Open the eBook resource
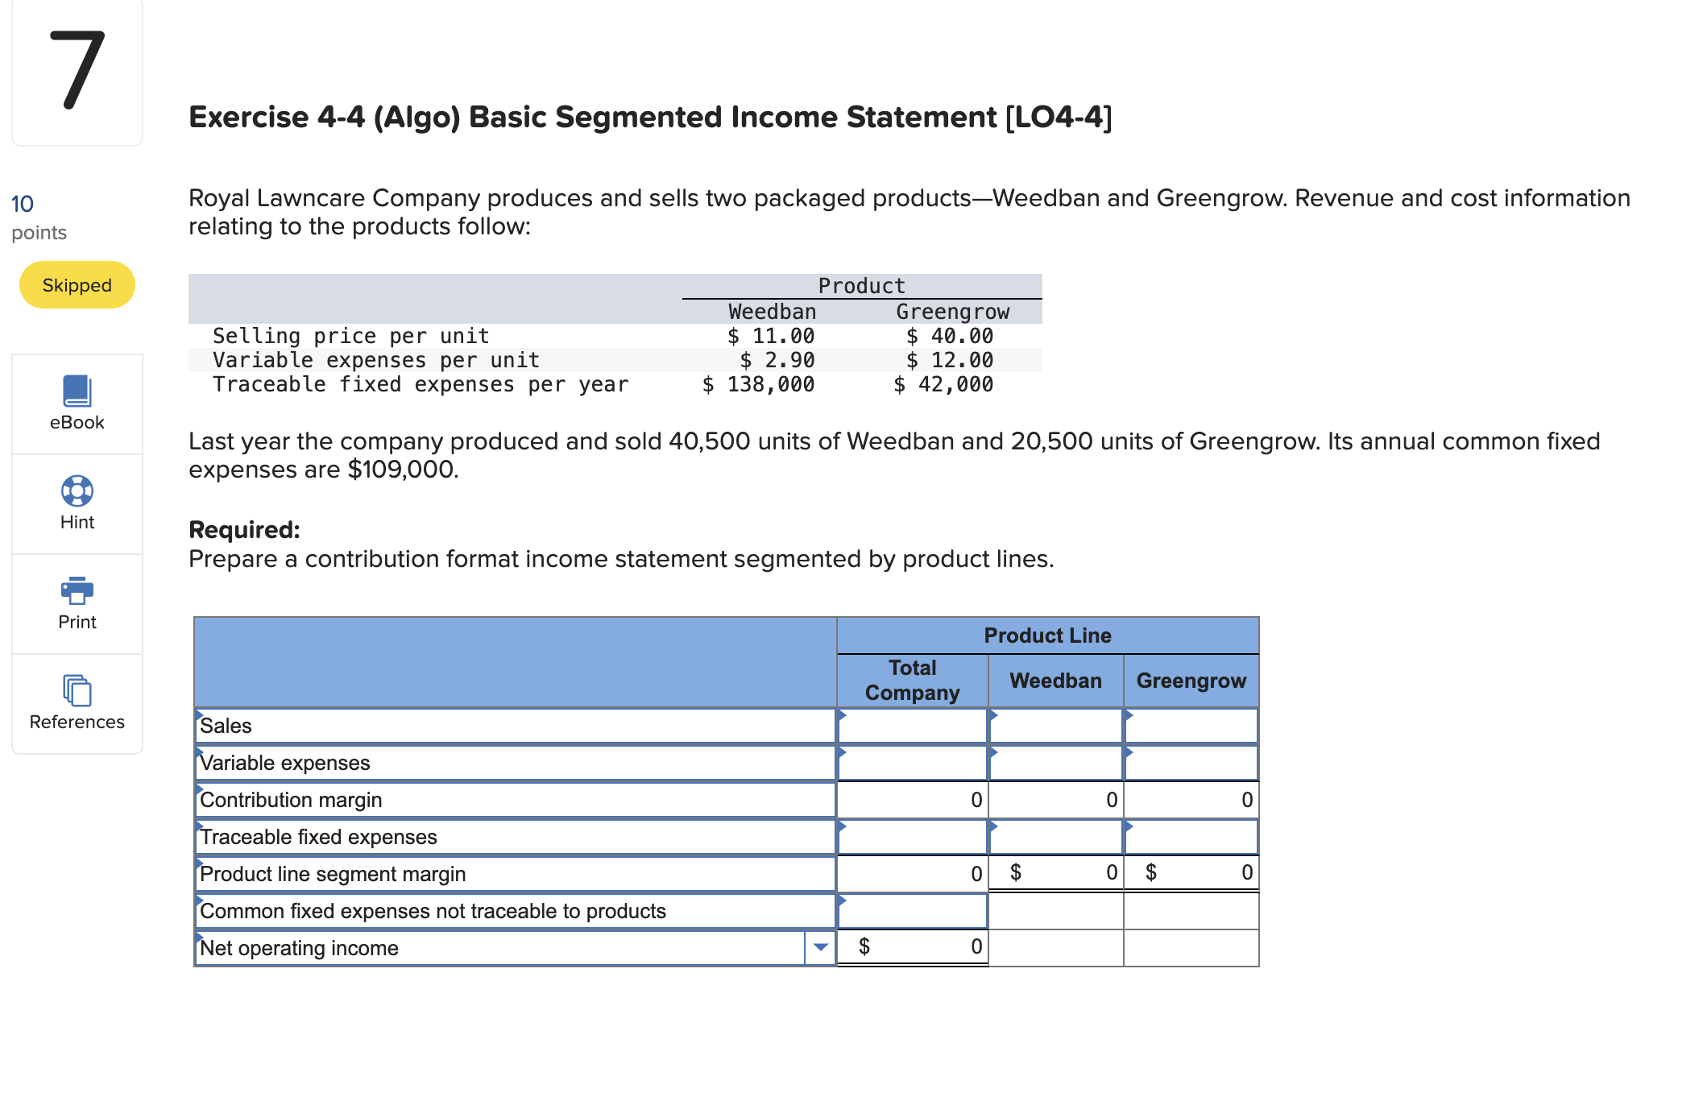The image size is (1703, 1097). tap(77, 403)
